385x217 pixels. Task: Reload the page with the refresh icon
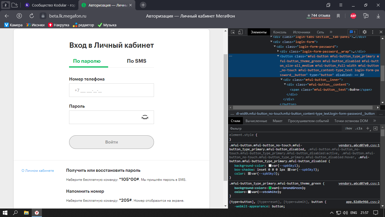click(32, 16)
